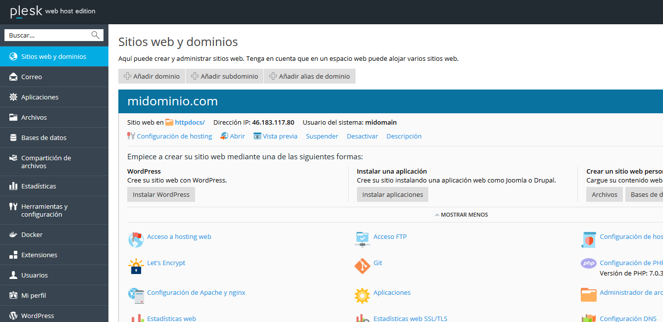Click the Let's Encrypt padlock icon

tap(136, 266)
